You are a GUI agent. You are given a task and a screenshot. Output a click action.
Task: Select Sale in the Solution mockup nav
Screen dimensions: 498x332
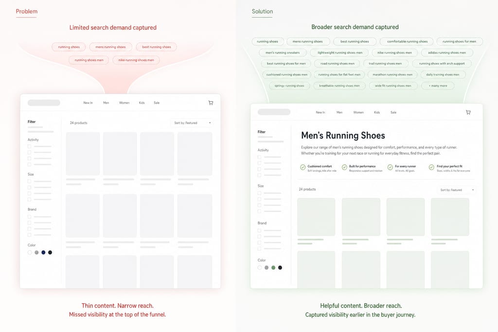click(393, 112)
